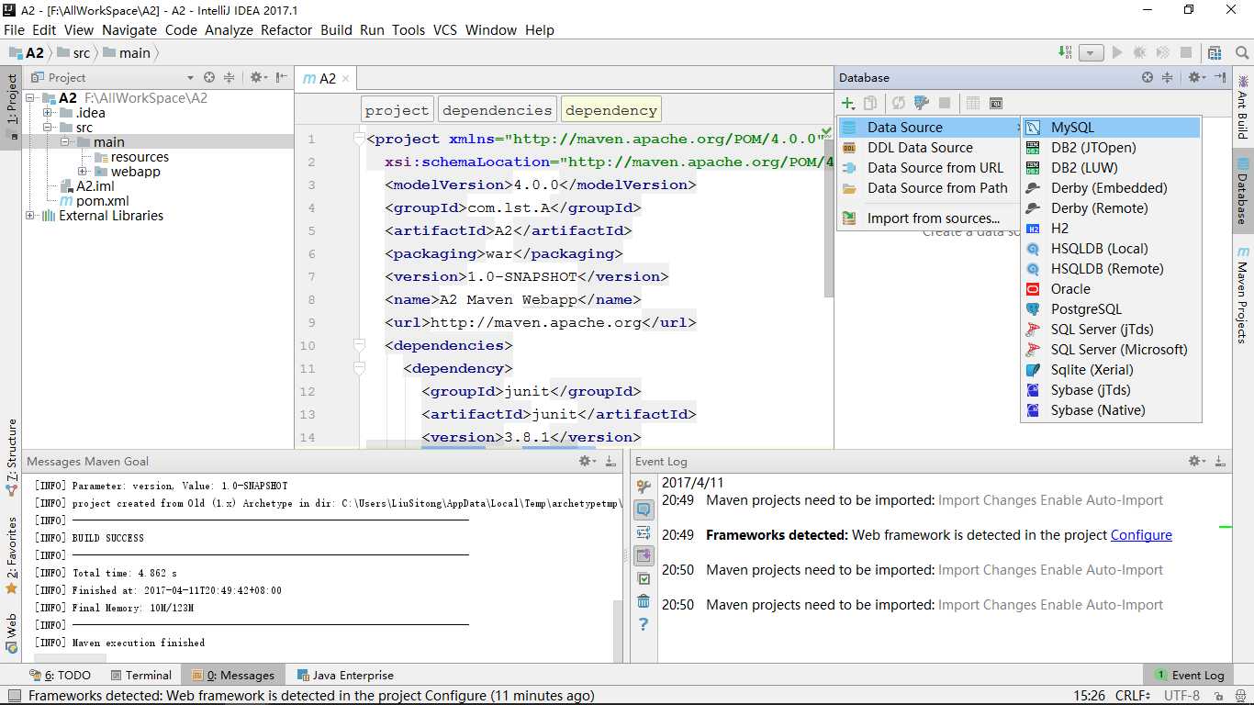The image size is (1254, 705).
Task: Hide the Database panel with arrow icon
Action: click(1220, 78)
